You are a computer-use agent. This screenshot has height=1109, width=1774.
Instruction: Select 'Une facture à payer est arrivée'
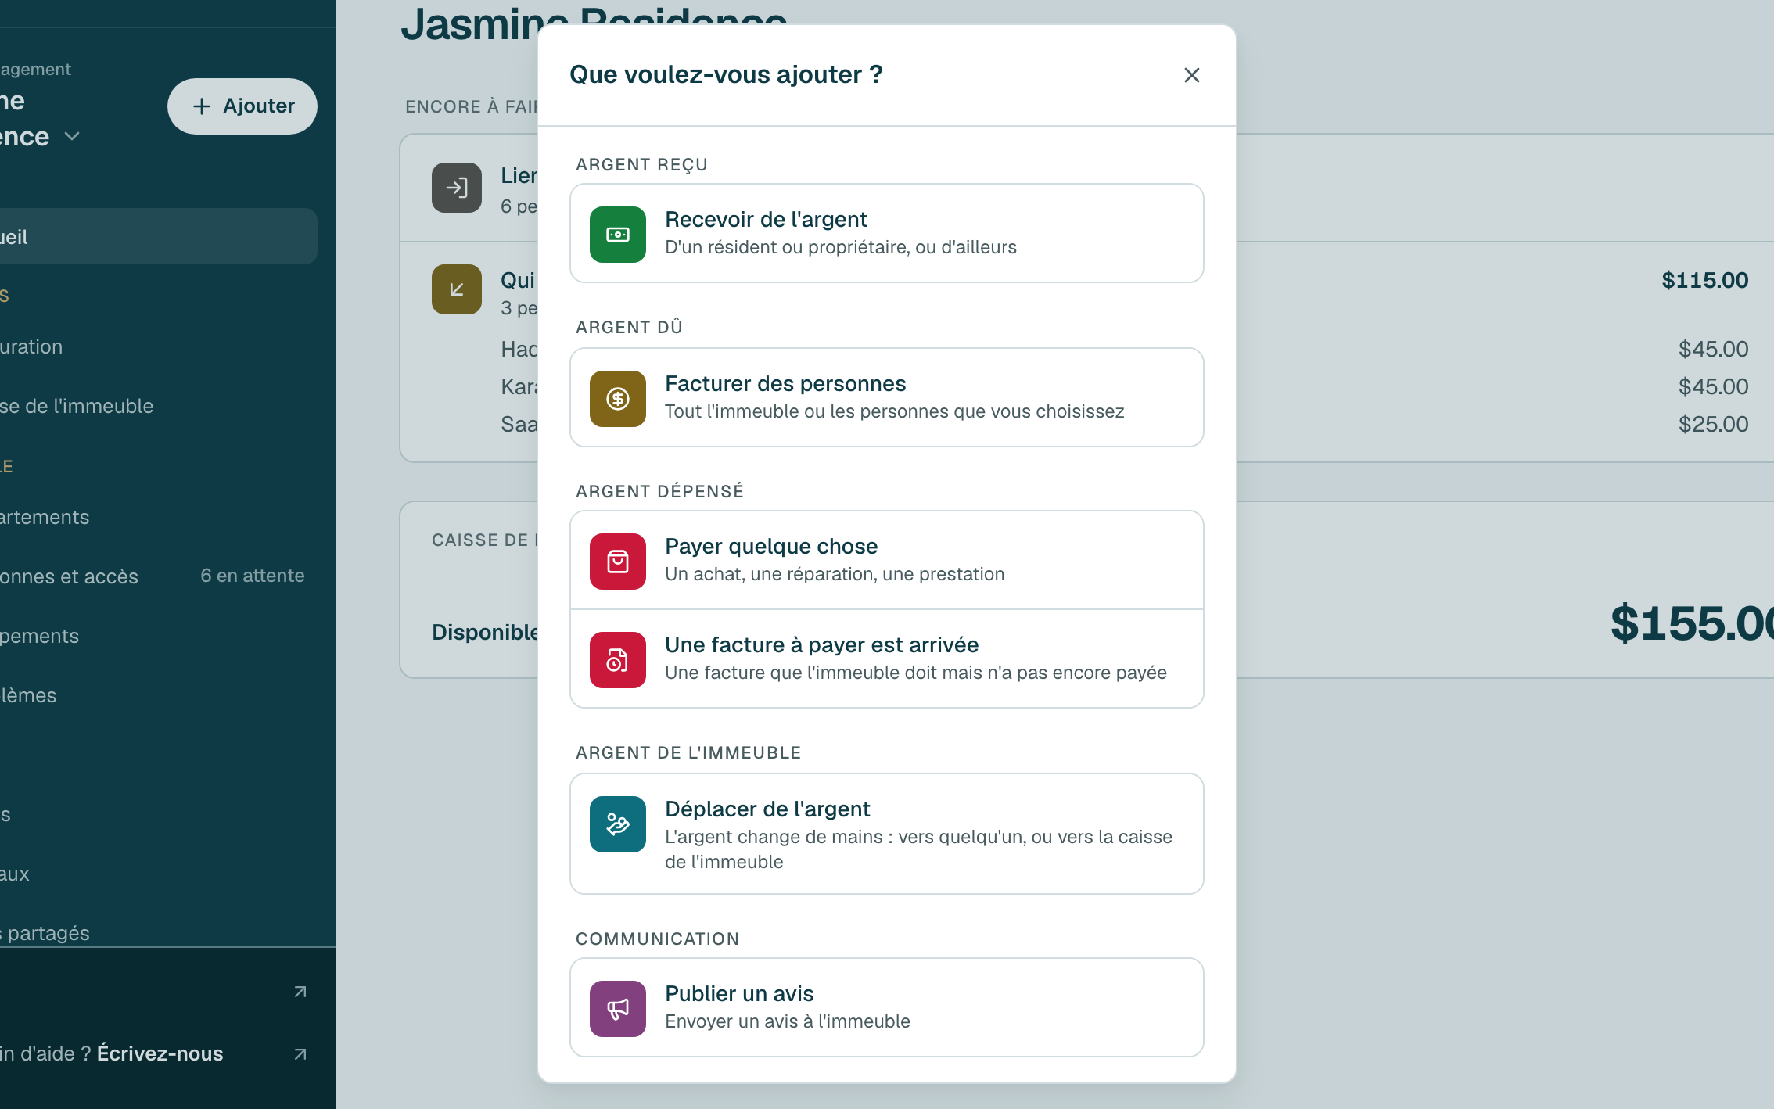(x=887, y=659)
